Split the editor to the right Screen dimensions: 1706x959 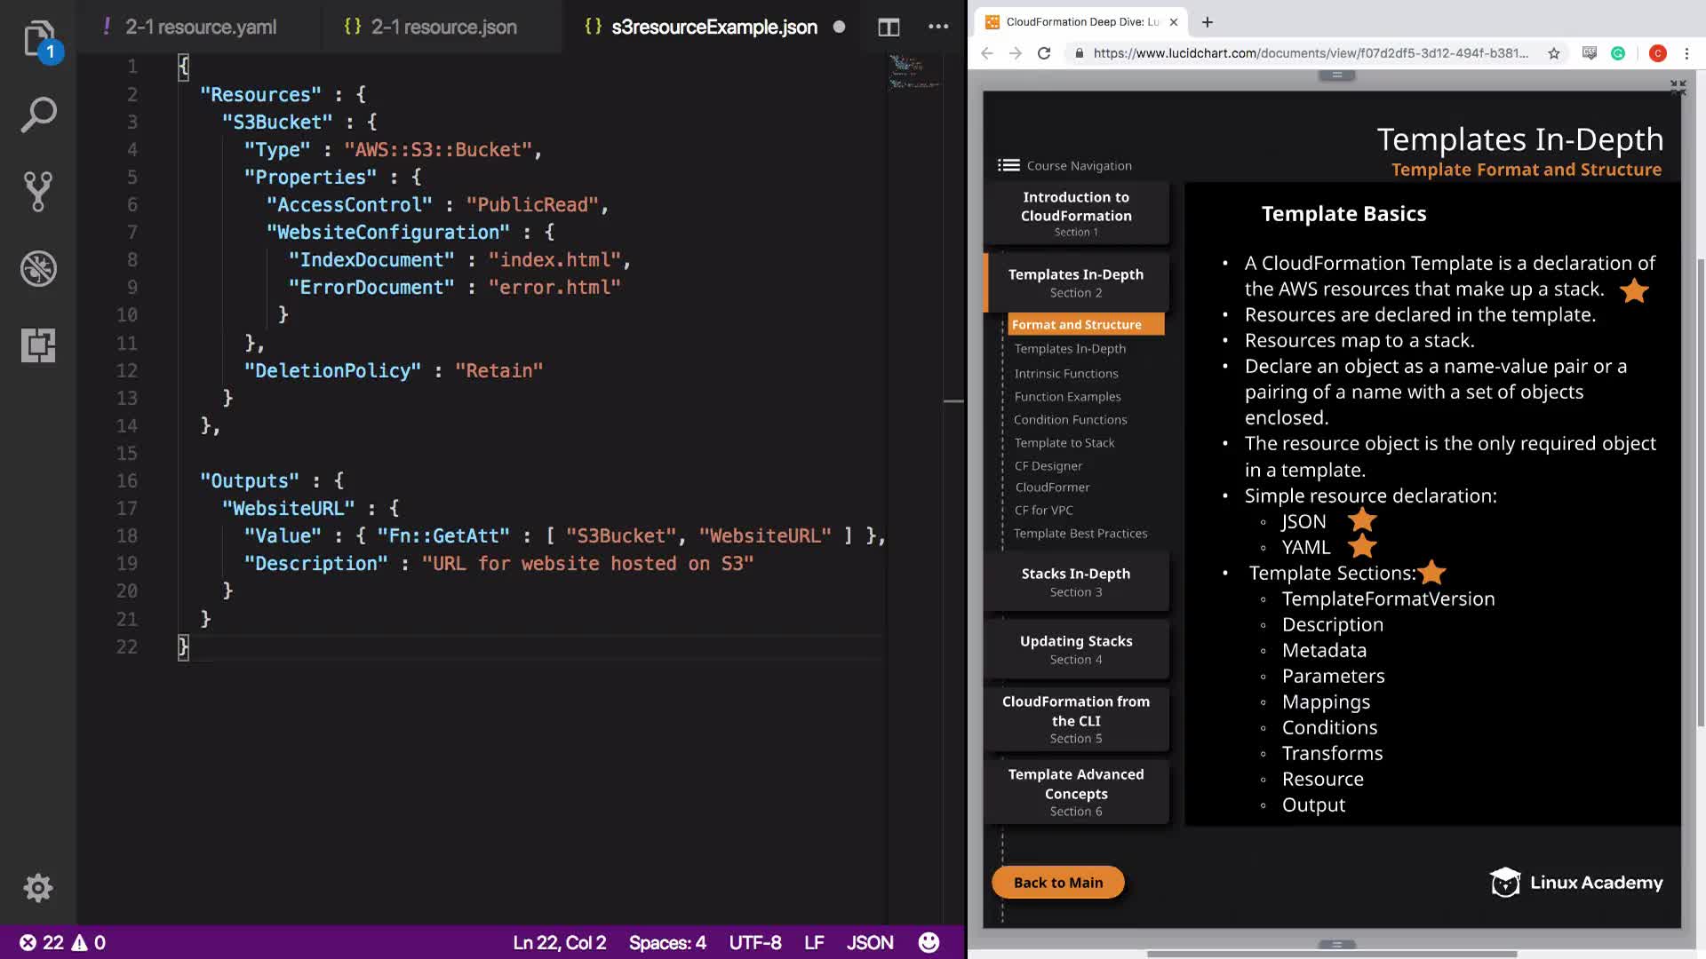888,27
